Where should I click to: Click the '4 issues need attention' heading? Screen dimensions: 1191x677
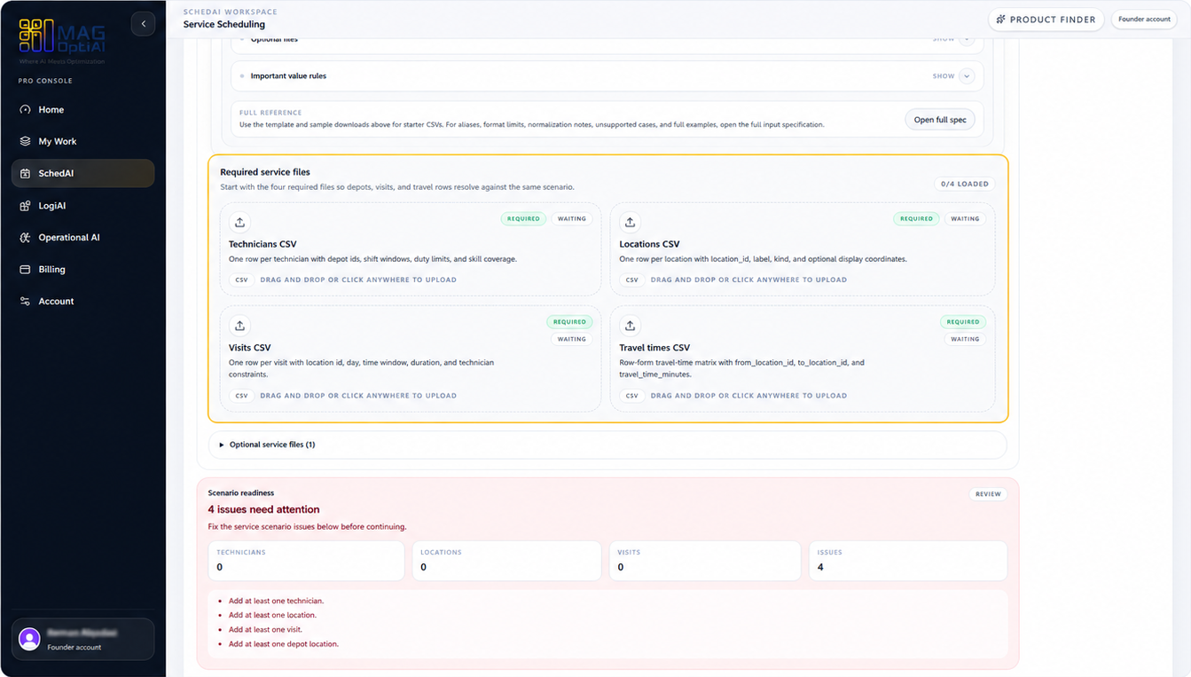coord(263,509)
